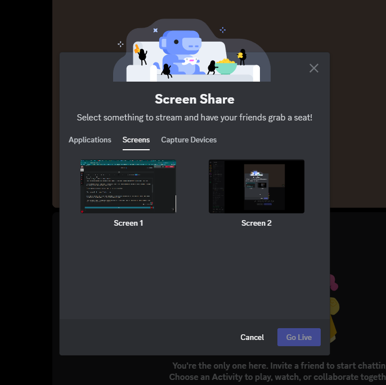The height and width of the screenshot is (385, 386).
Task: Click the 'Screen 1' label text
Action: (x=128, y=223)
